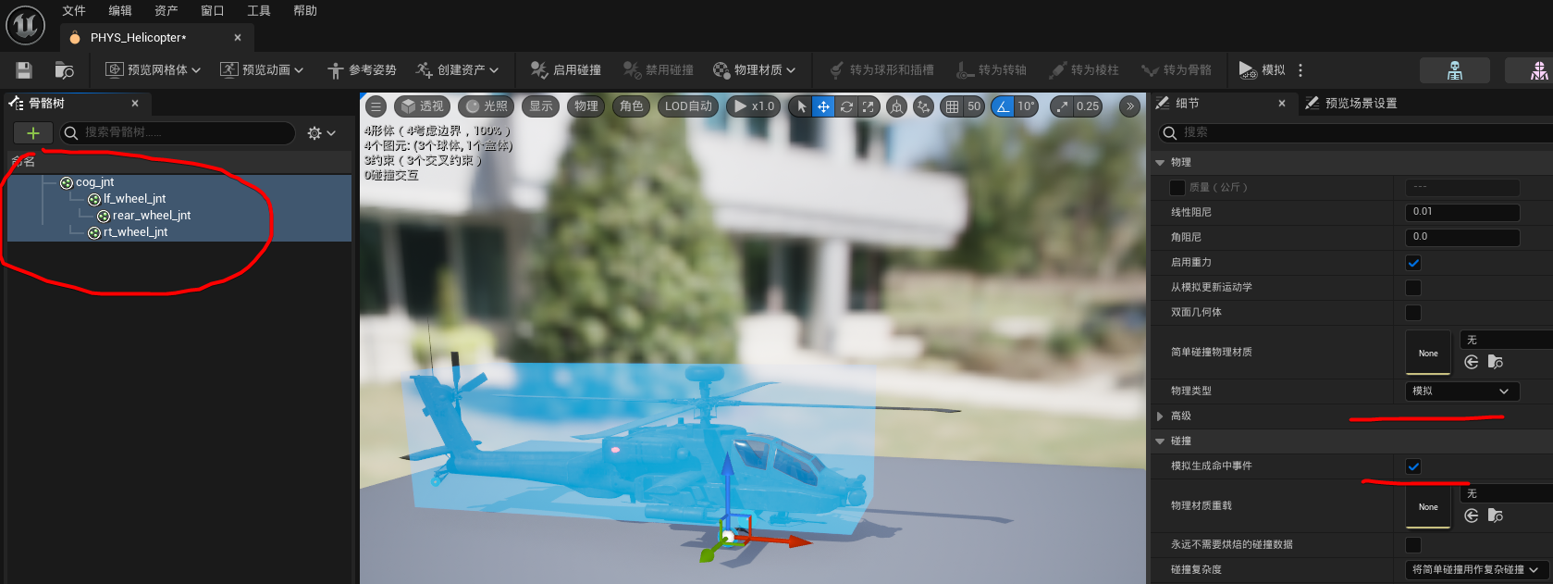1553x584 pixels.
Task: Open the 资产 menu
Action: coord(166,11)
